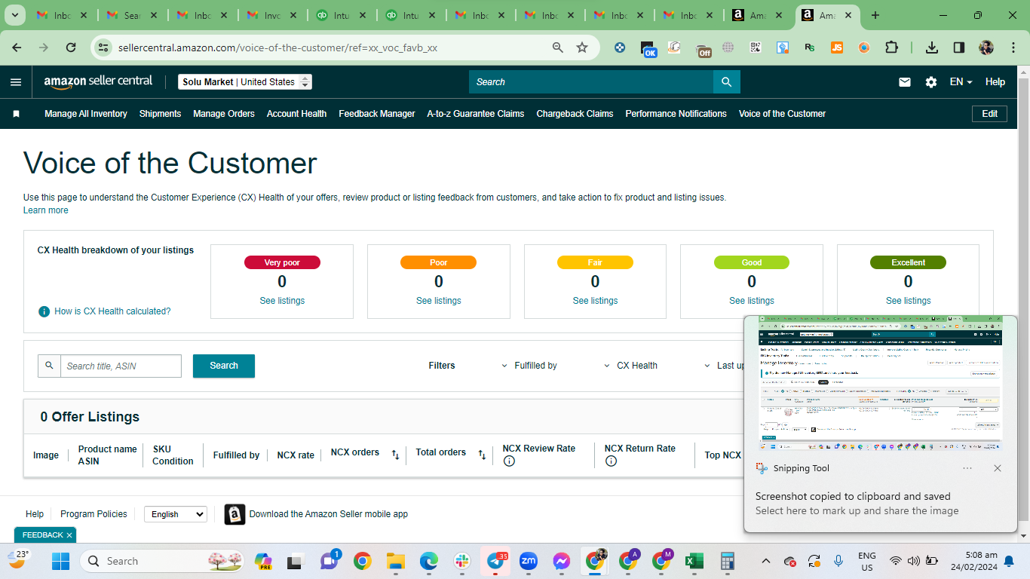
Task: Open the Chrome tab search chevron
Action: [16, 15]
